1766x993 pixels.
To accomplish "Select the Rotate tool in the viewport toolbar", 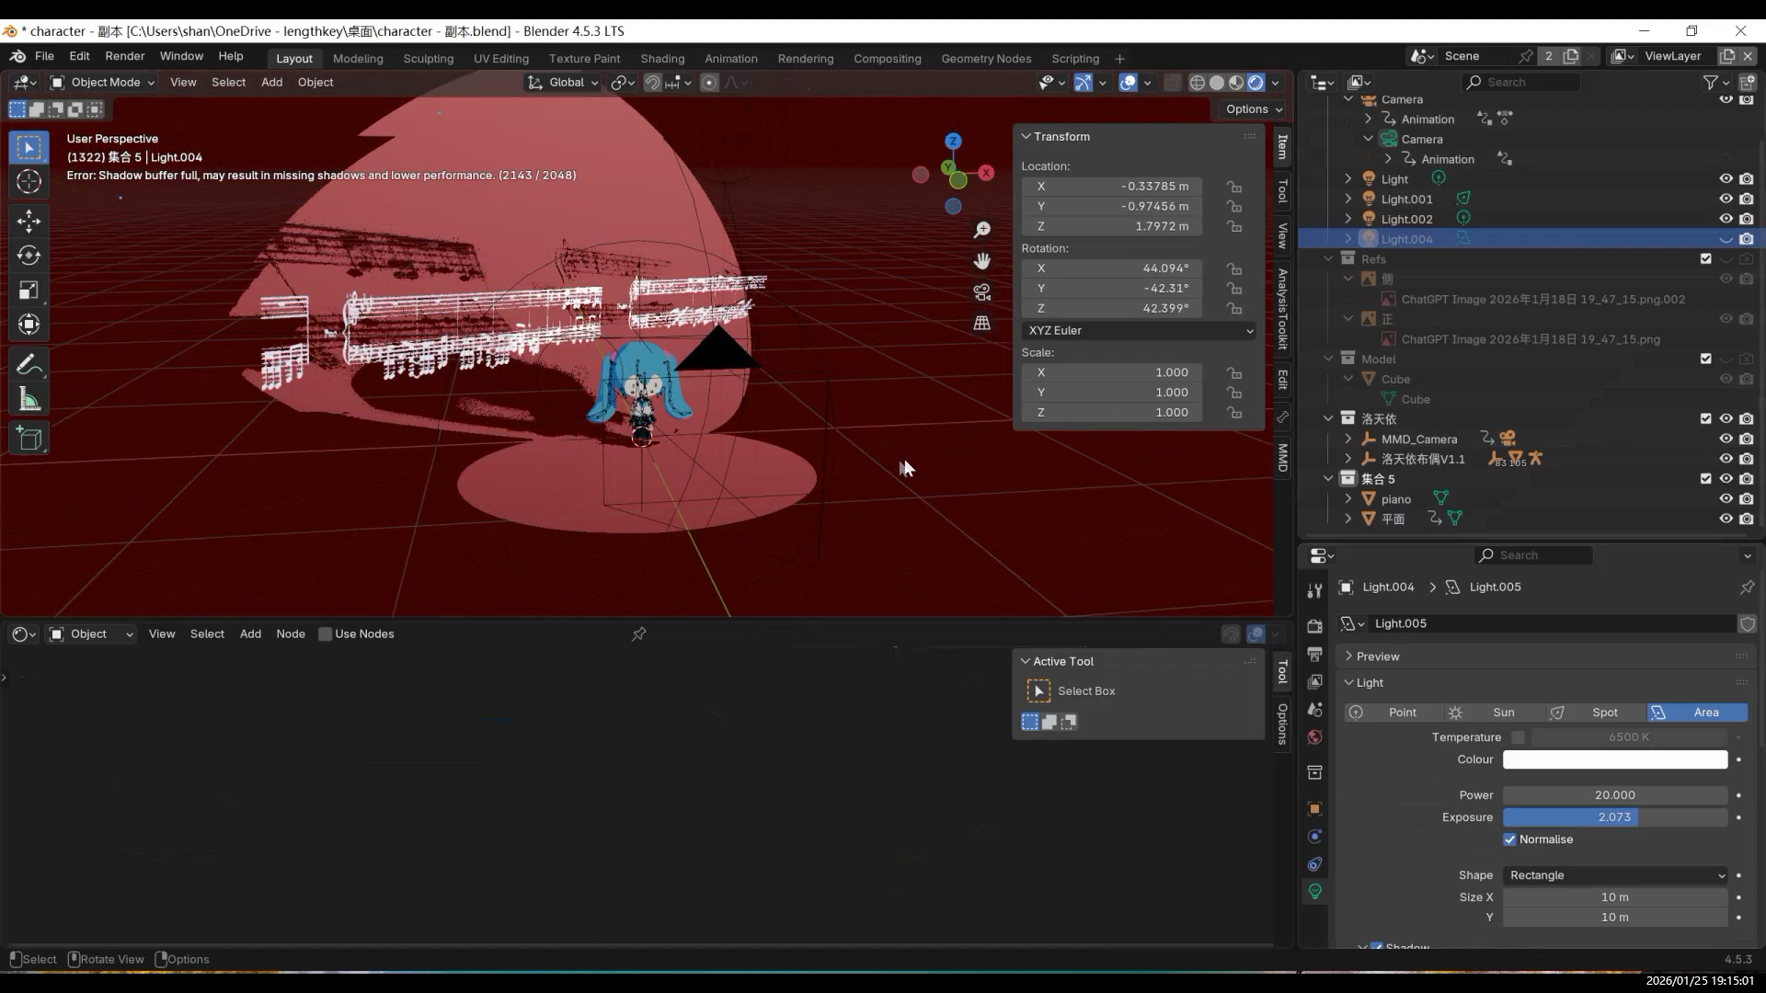I will [x=29, y=256].
